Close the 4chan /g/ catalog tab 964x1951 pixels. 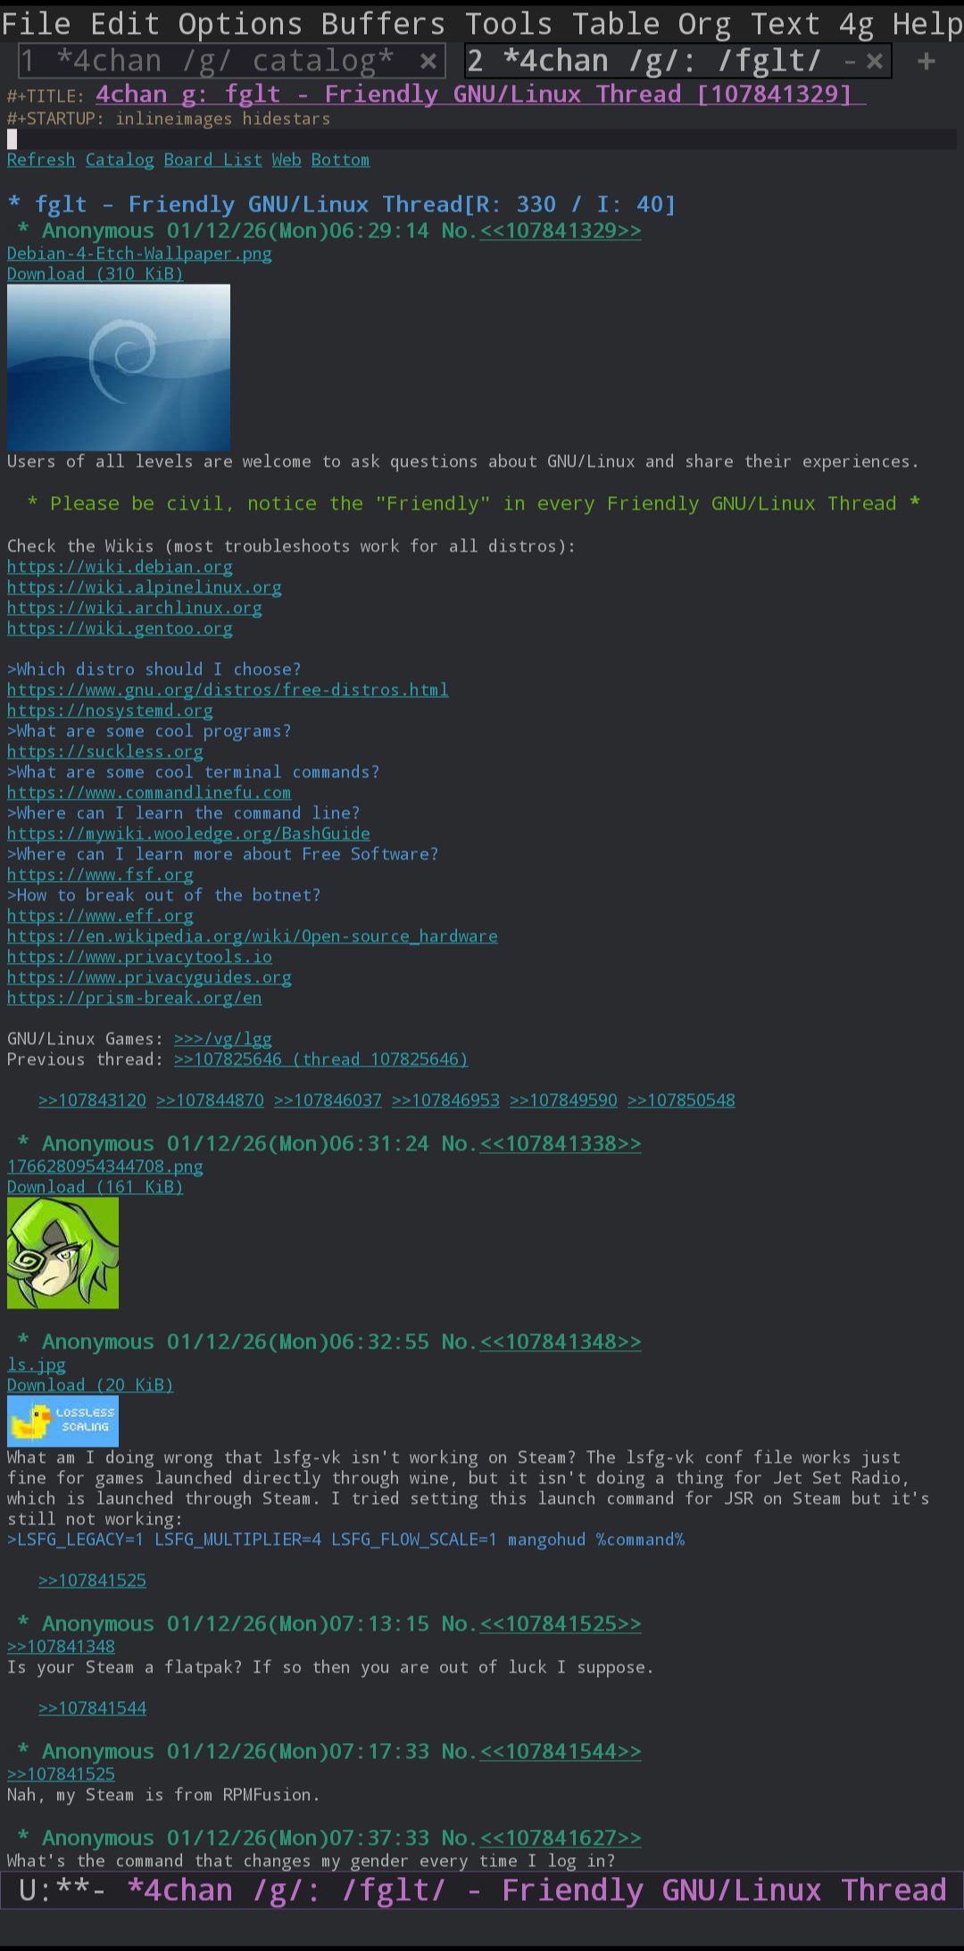428,62
